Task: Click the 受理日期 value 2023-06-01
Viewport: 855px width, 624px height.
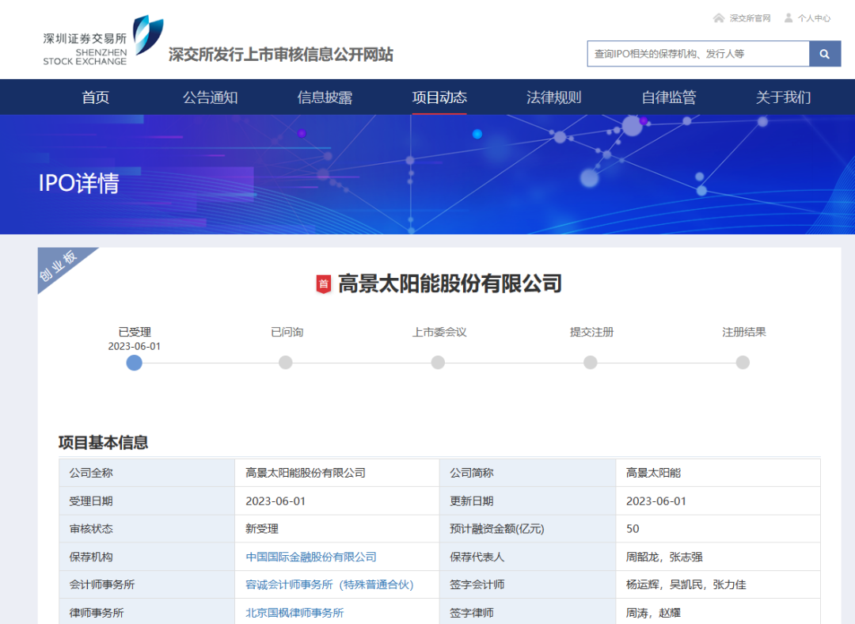Action: pos(275,501)
